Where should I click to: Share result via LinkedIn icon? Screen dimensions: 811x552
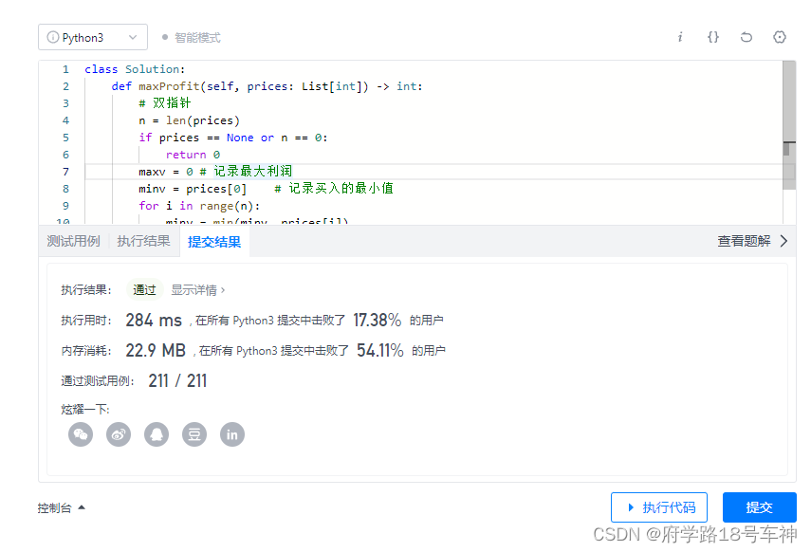[x=232, y=434]
